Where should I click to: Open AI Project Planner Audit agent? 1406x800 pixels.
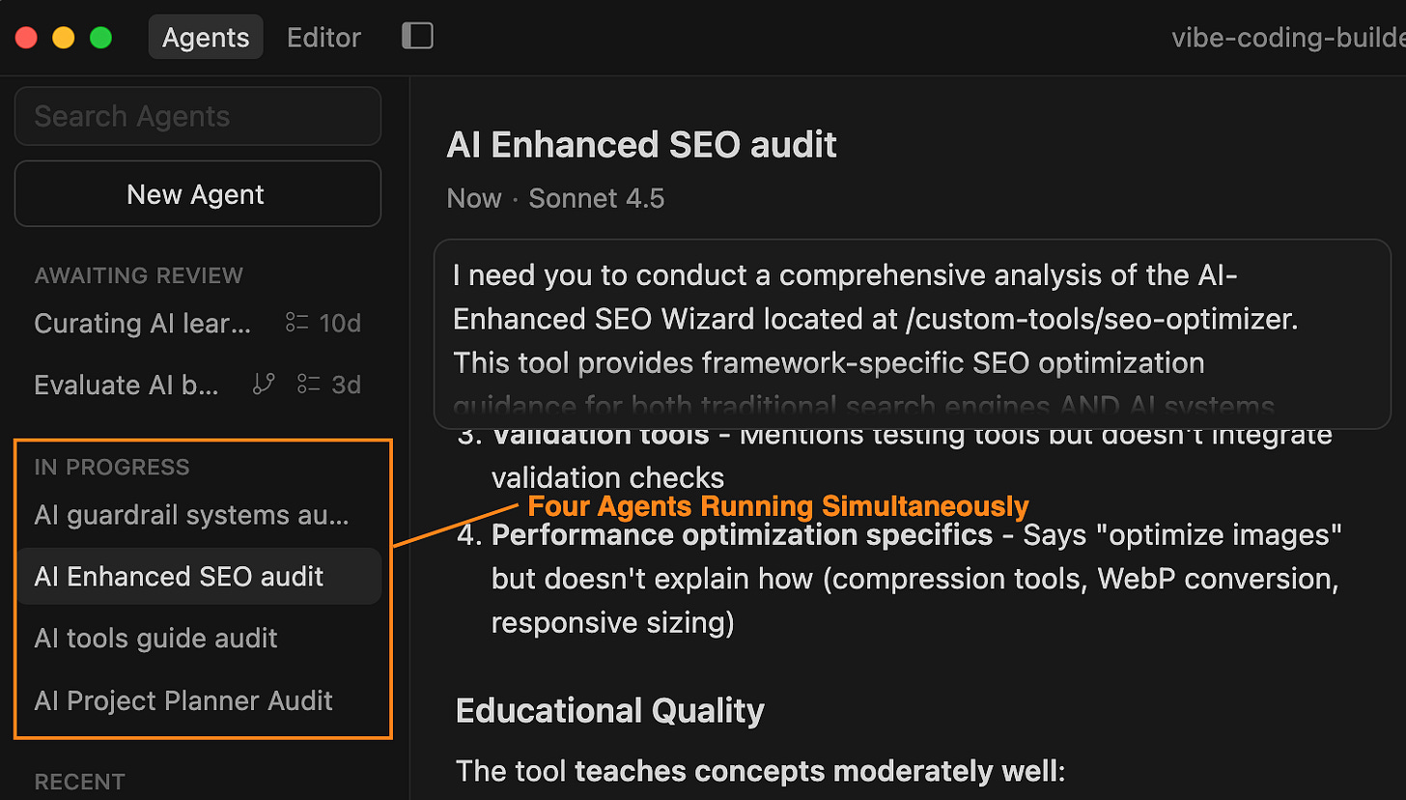(x=197, y=700)
